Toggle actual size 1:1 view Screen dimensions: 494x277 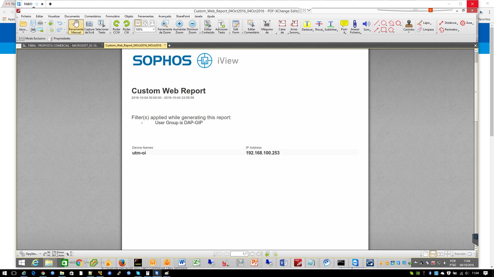coord(138,23)
